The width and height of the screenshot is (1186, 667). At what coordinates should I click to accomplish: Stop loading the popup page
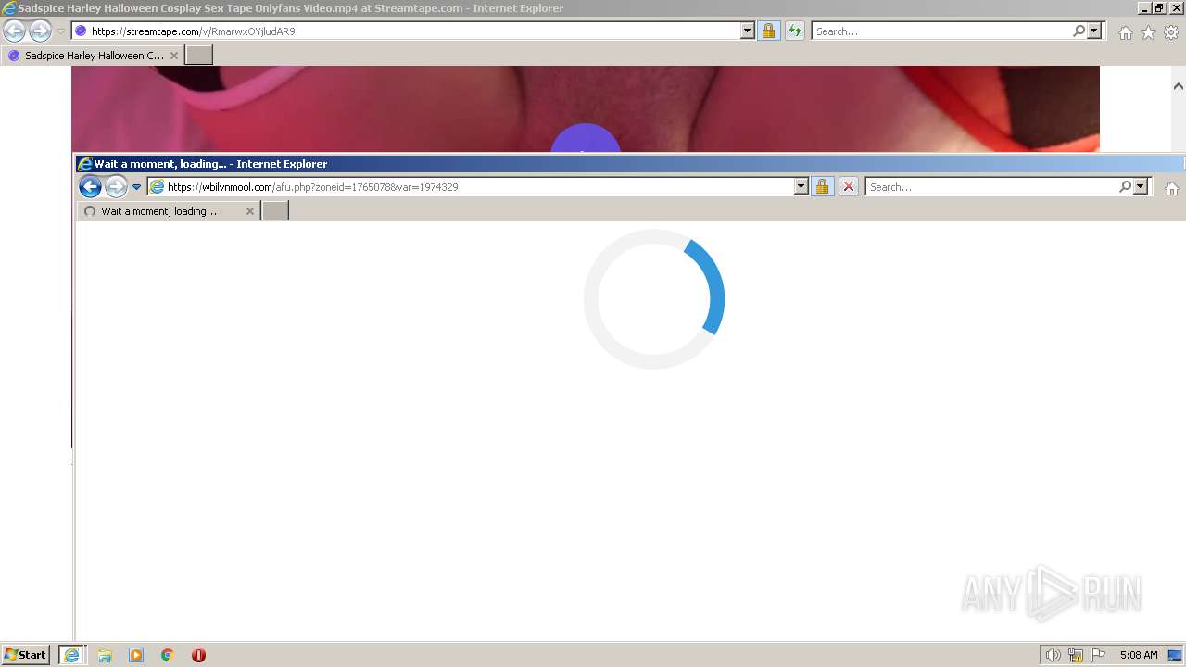click(x=848, y=187)
